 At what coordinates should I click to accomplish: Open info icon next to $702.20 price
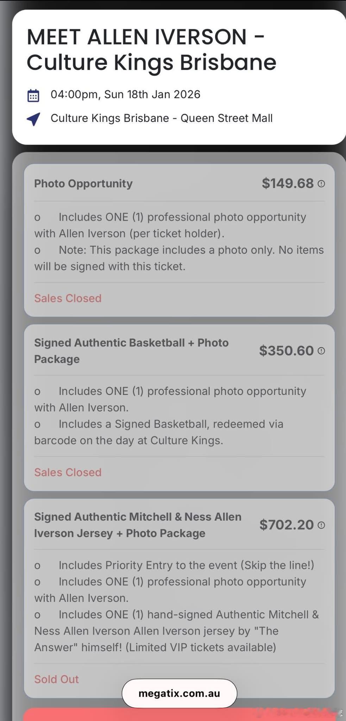(321, 525)
